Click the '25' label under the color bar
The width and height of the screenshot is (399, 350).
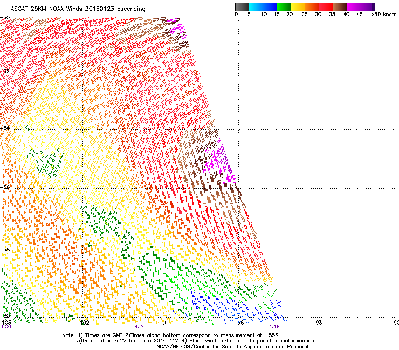click(x=305, y=15)
